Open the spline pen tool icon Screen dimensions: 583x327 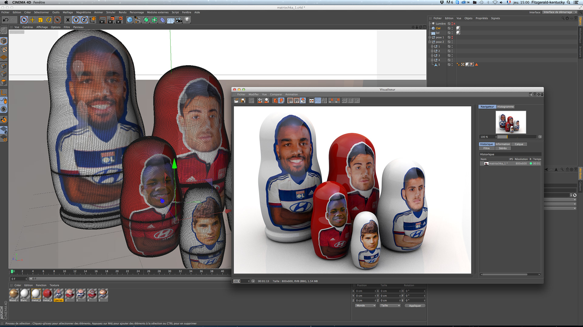138,20
